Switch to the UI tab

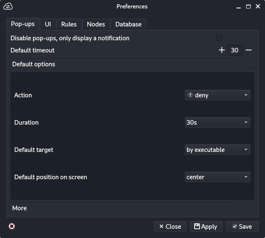[48, 24]
